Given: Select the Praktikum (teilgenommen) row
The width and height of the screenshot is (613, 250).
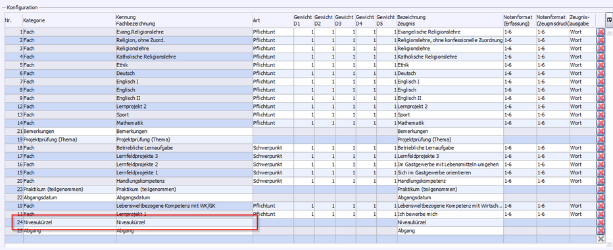Looking at the screenshot, I should coord(300,189).
